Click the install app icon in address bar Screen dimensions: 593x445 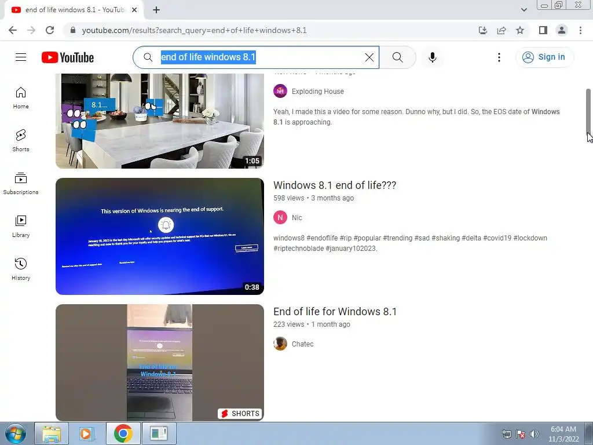pyautogui.click(x=482, y=30)
